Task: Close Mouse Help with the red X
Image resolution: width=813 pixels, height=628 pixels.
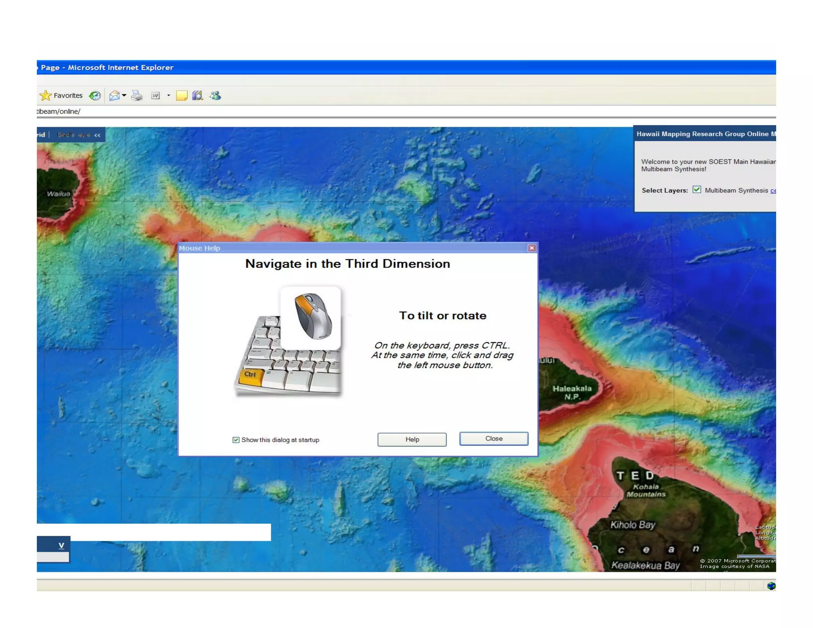Action: click(x=532, y=248)
